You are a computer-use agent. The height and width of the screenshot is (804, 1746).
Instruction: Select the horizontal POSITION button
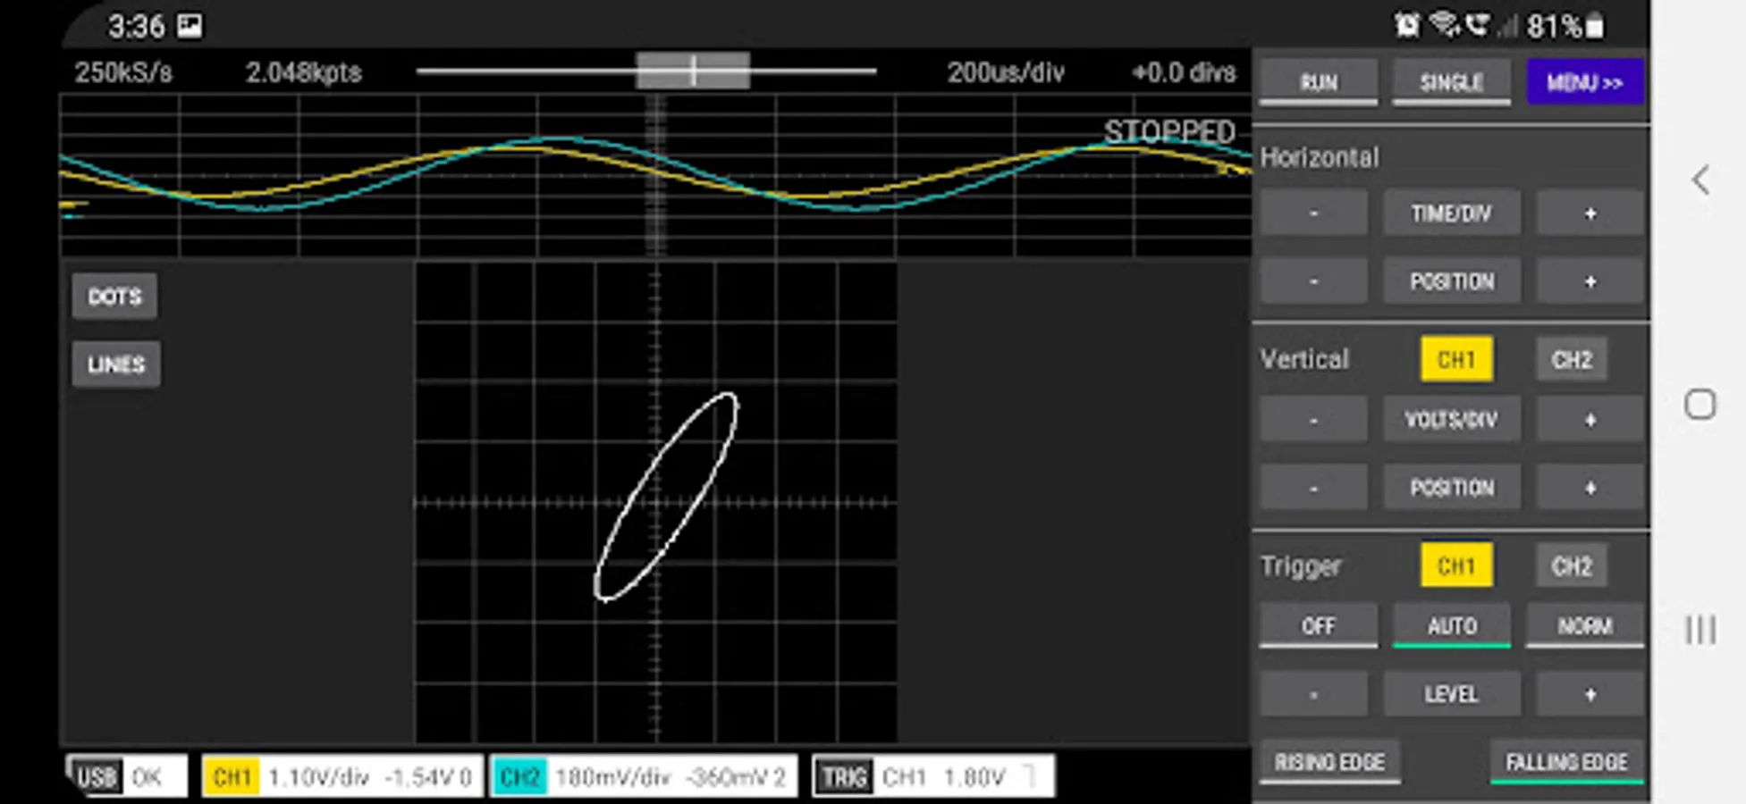coord(1451,281)
